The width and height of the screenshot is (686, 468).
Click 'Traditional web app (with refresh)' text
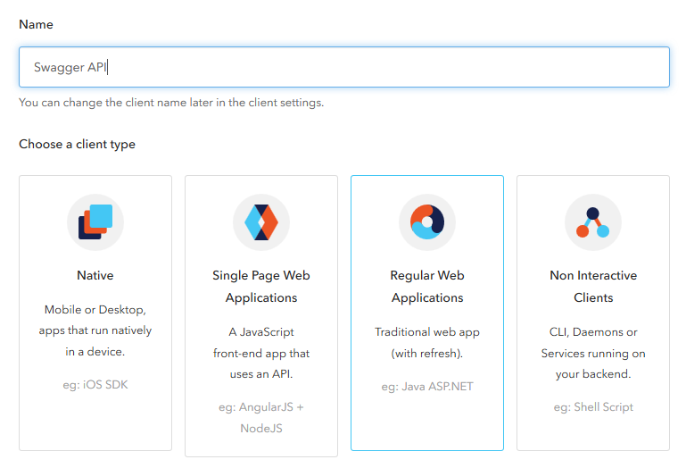(427, 343)
